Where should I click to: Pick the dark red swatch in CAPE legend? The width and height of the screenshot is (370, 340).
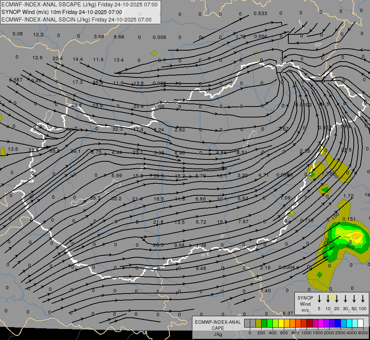point(310,323)
